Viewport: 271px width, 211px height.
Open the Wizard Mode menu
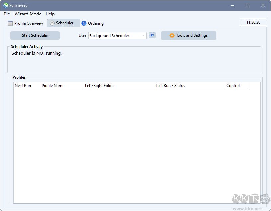(x=28, y=14)
